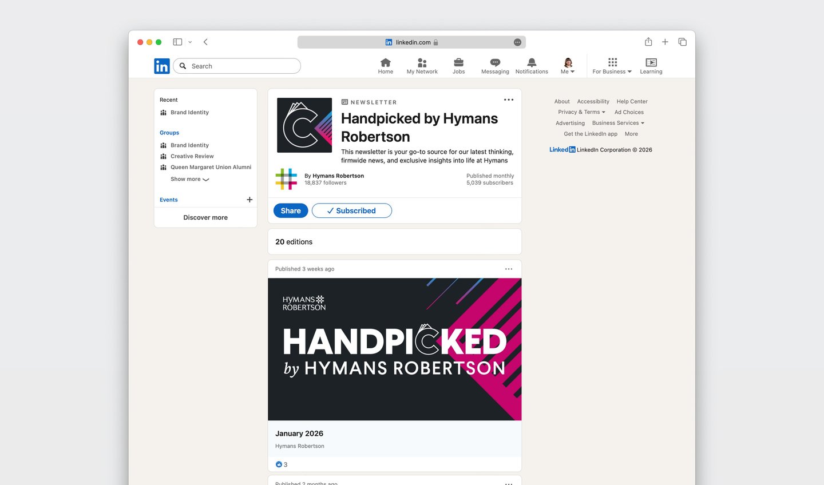Open a new Safari tab
Image resolution: width=824 pixels, height=485 pixels.
click(x=665, y=42)
